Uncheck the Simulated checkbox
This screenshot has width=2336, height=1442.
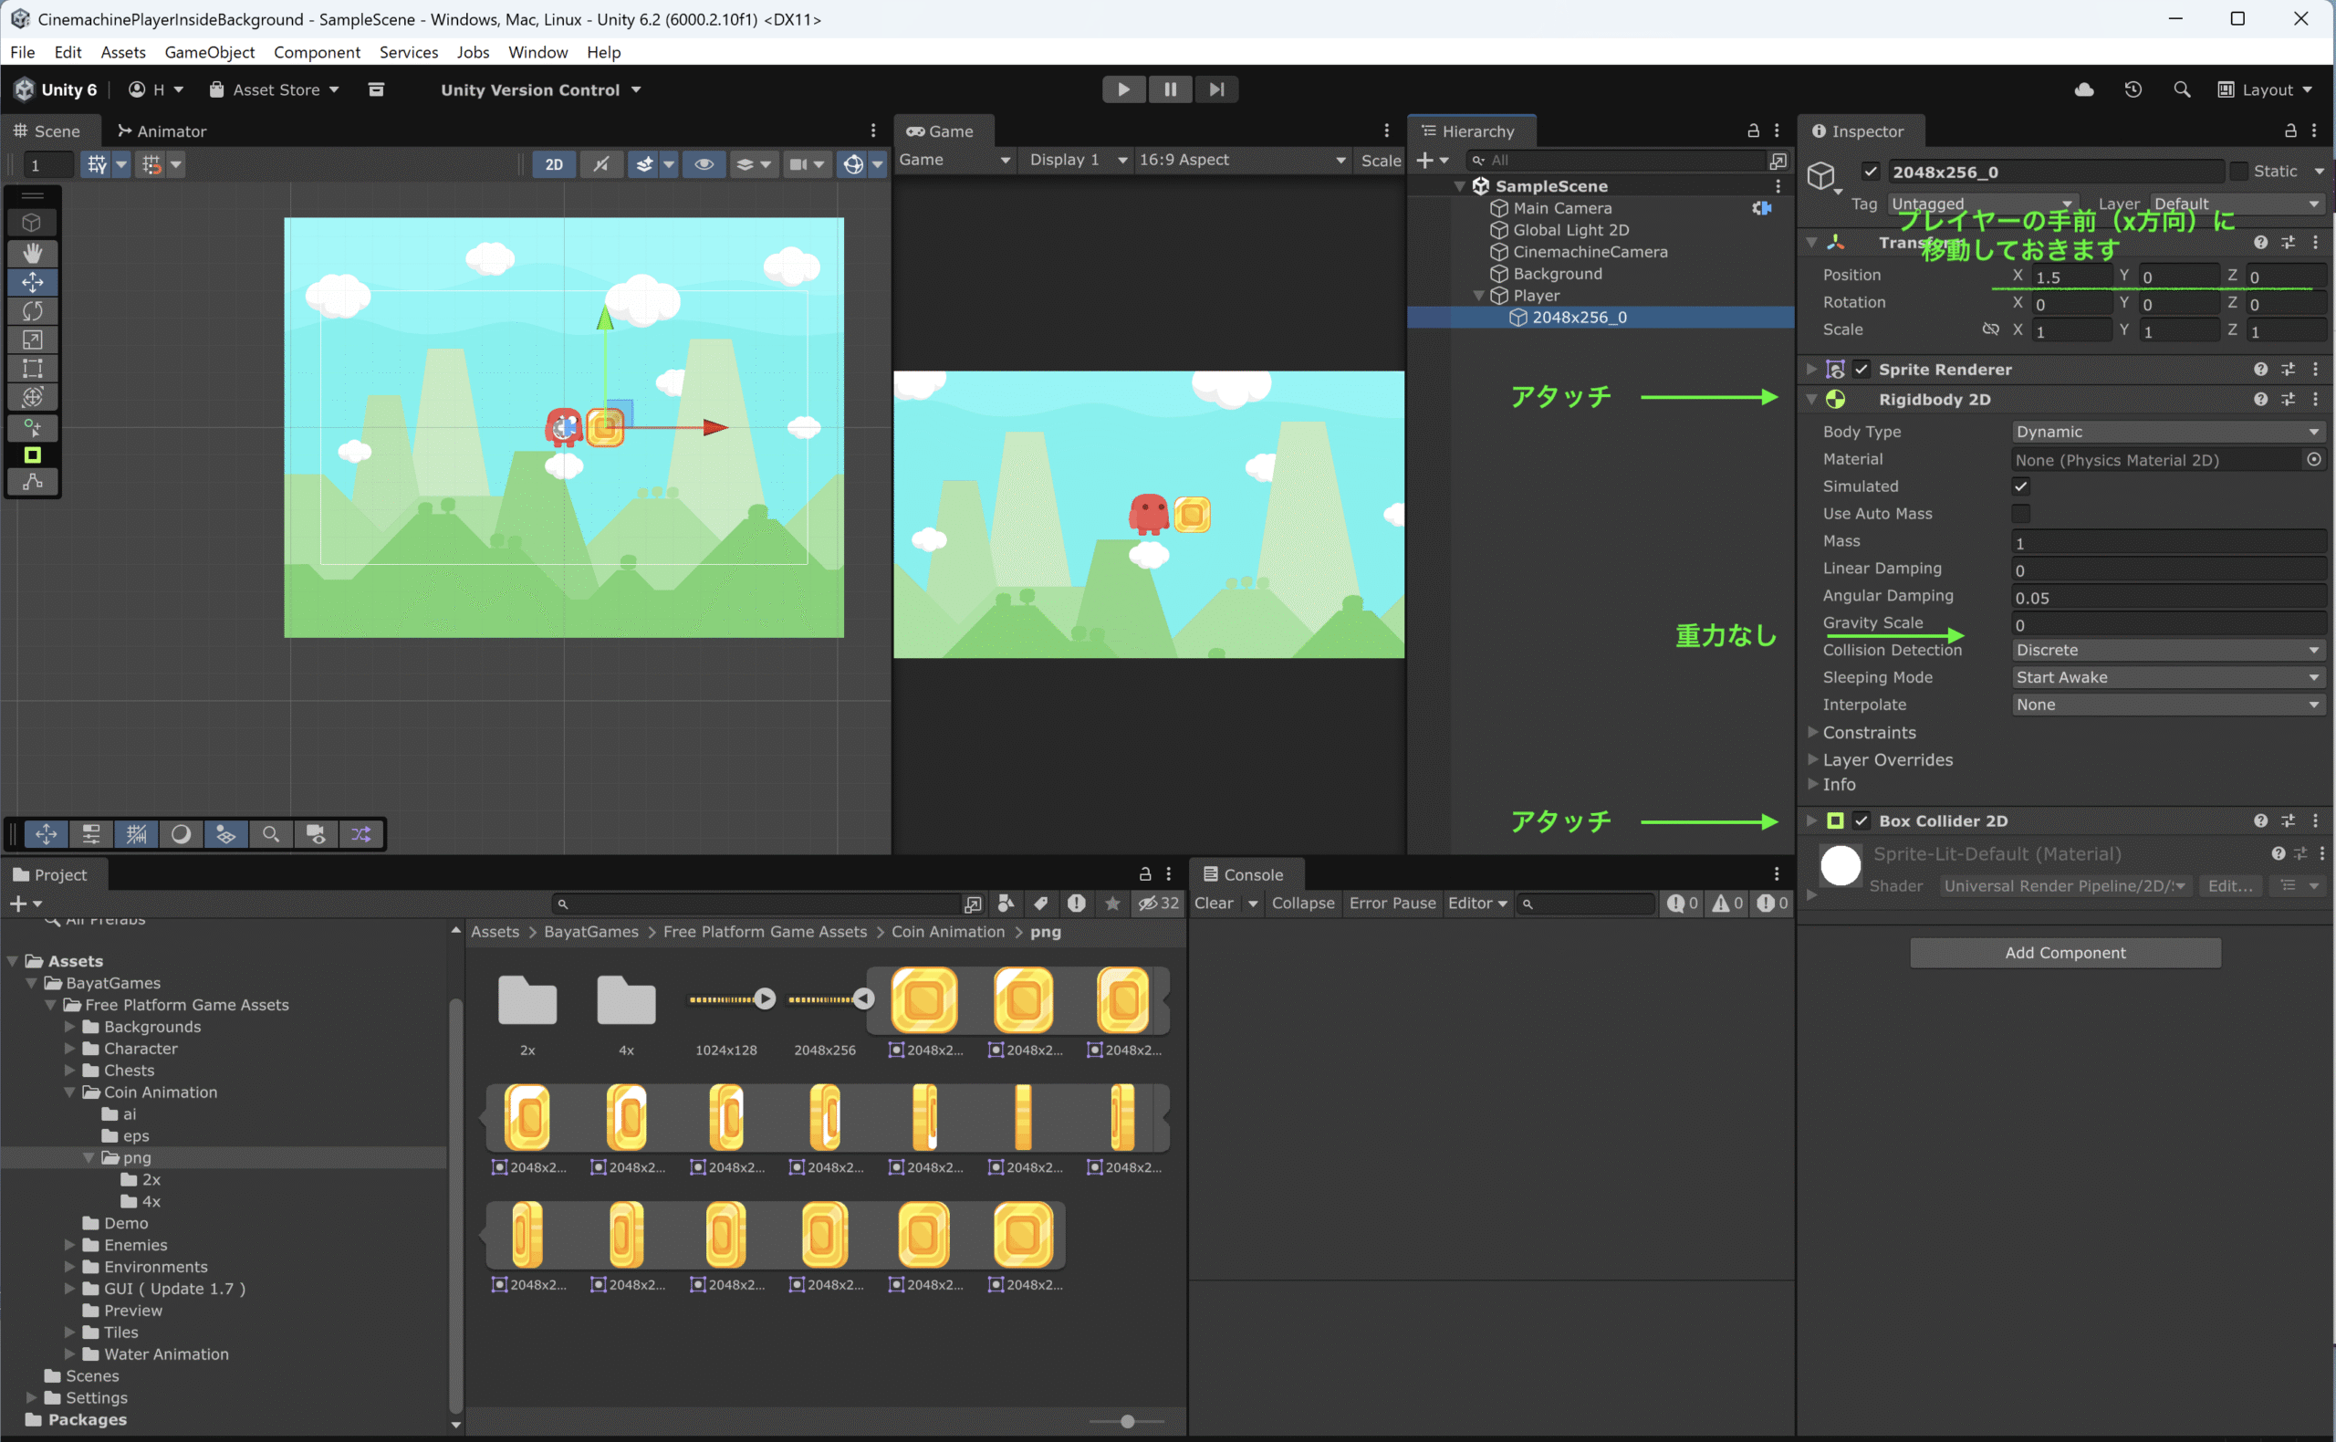pyautogui.click(x=2020, y=486)
